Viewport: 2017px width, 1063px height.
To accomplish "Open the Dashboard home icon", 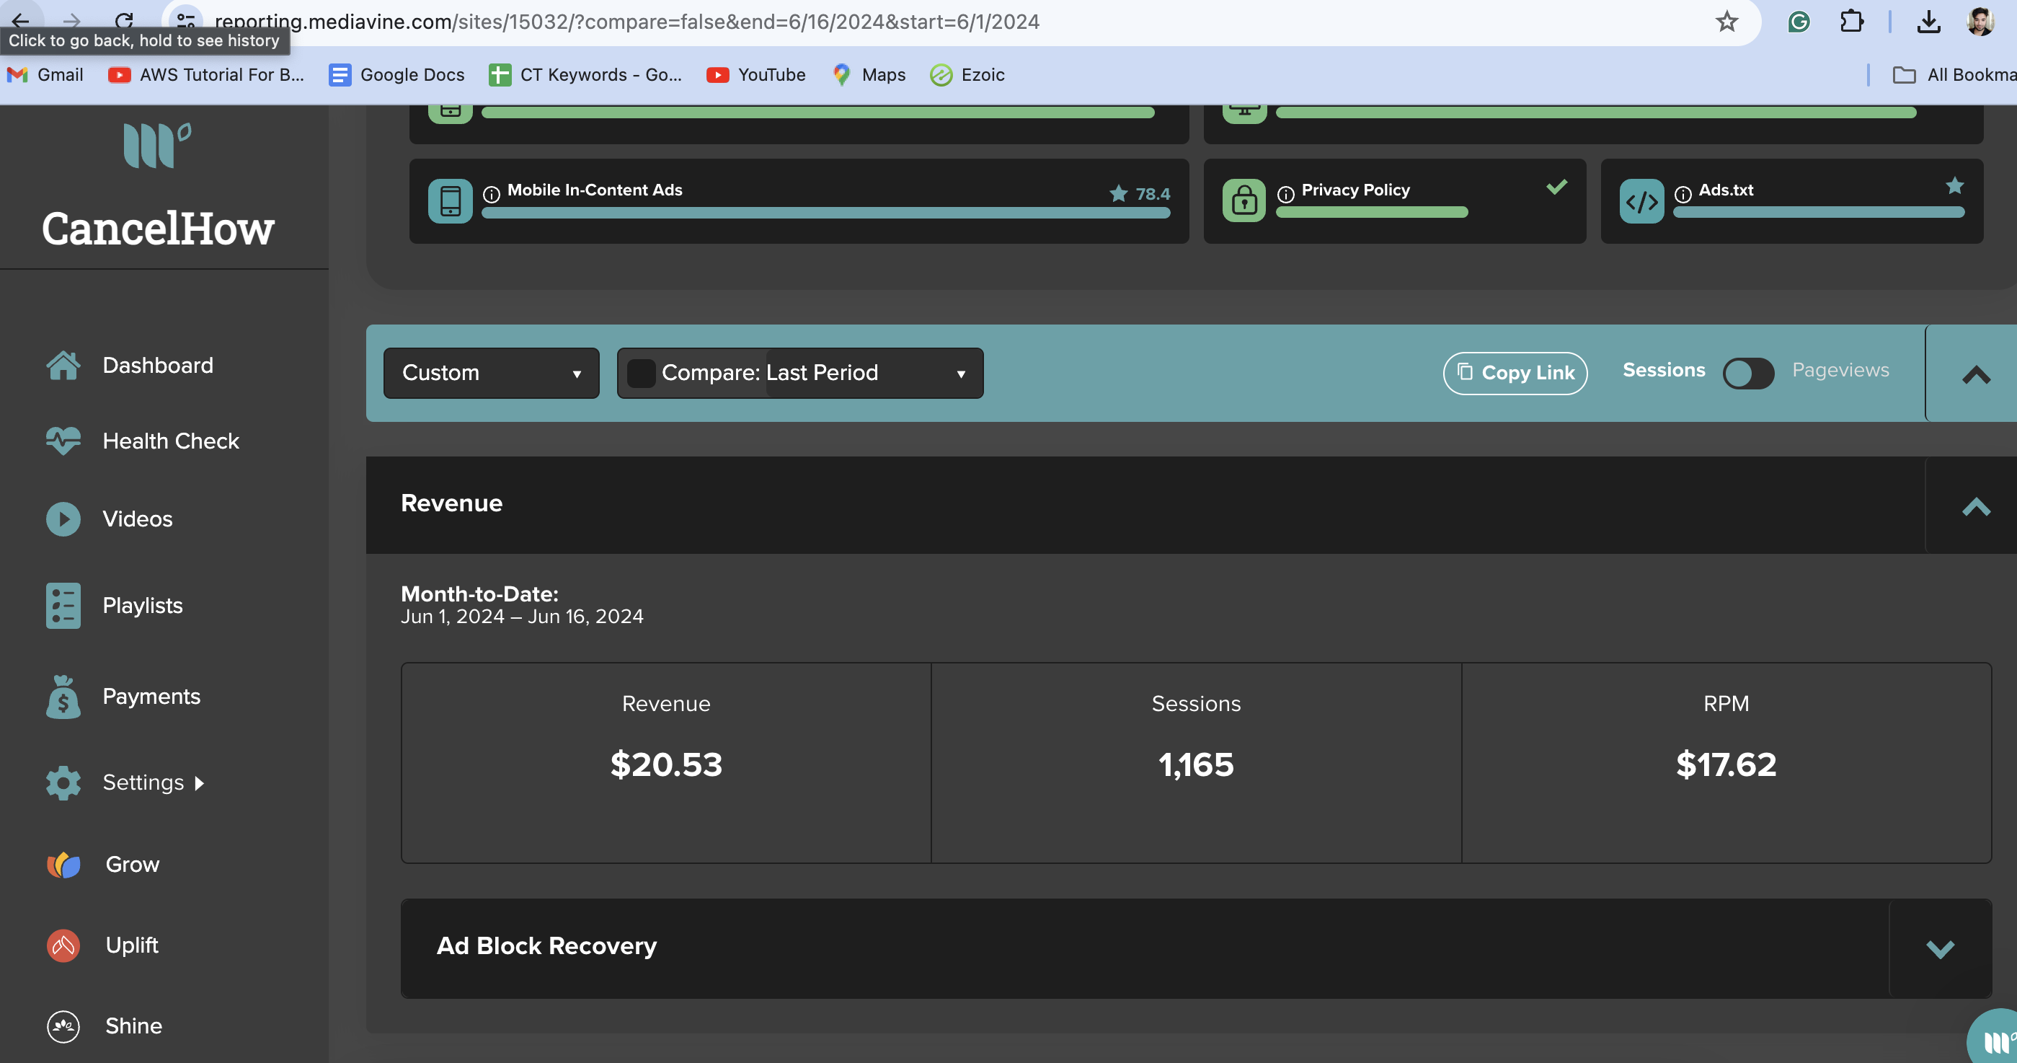I will [63, 365].
